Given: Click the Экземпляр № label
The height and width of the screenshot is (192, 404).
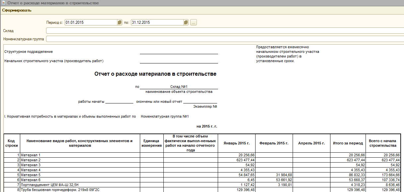Looking at the screenshot, I should [205, 106].
